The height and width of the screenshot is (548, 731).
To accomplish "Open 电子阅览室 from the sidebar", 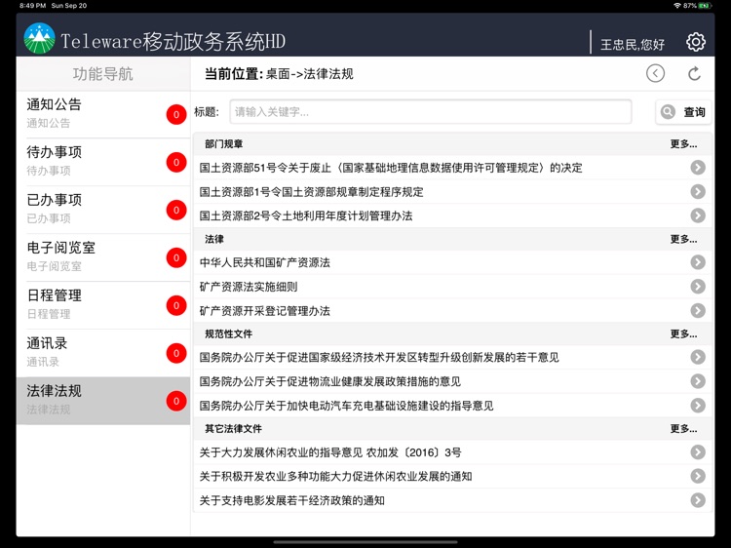I will 103,257.
